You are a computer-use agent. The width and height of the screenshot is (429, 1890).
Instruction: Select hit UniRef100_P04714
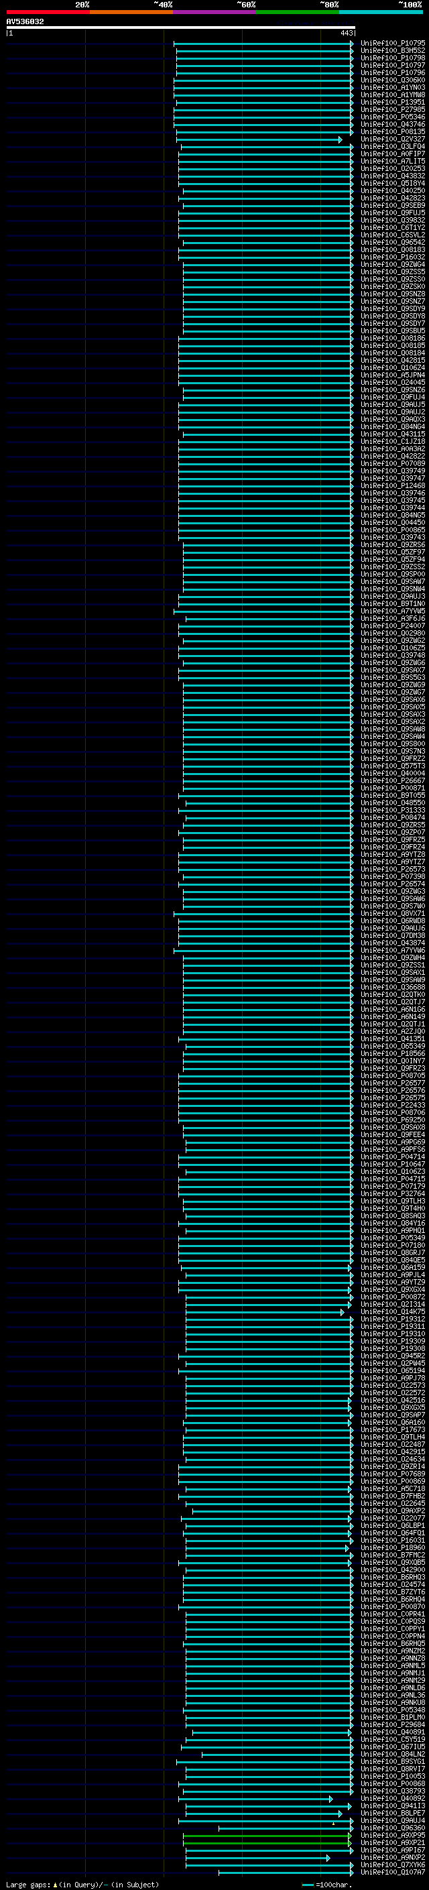coord(392,1157)
